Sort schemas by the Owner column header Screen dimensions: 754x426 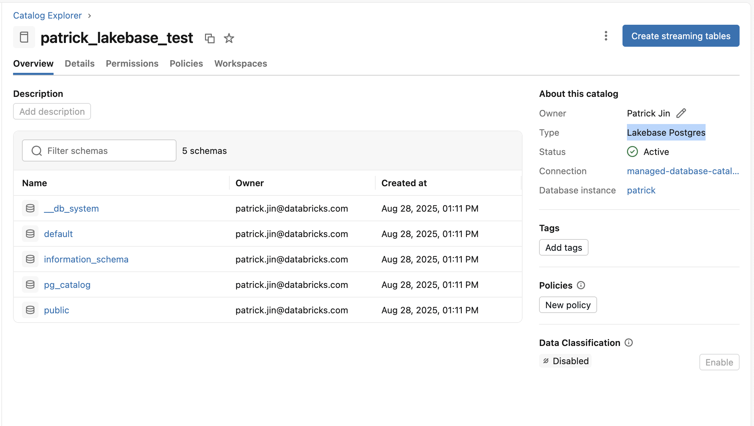point(250,183)
